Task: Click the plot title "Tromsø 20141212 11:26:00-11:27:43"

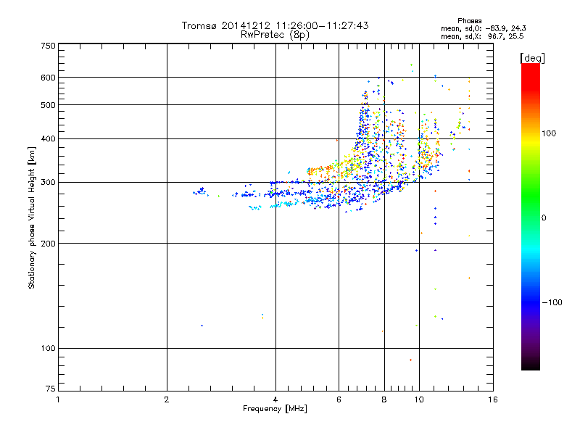Action: (275, 25)
